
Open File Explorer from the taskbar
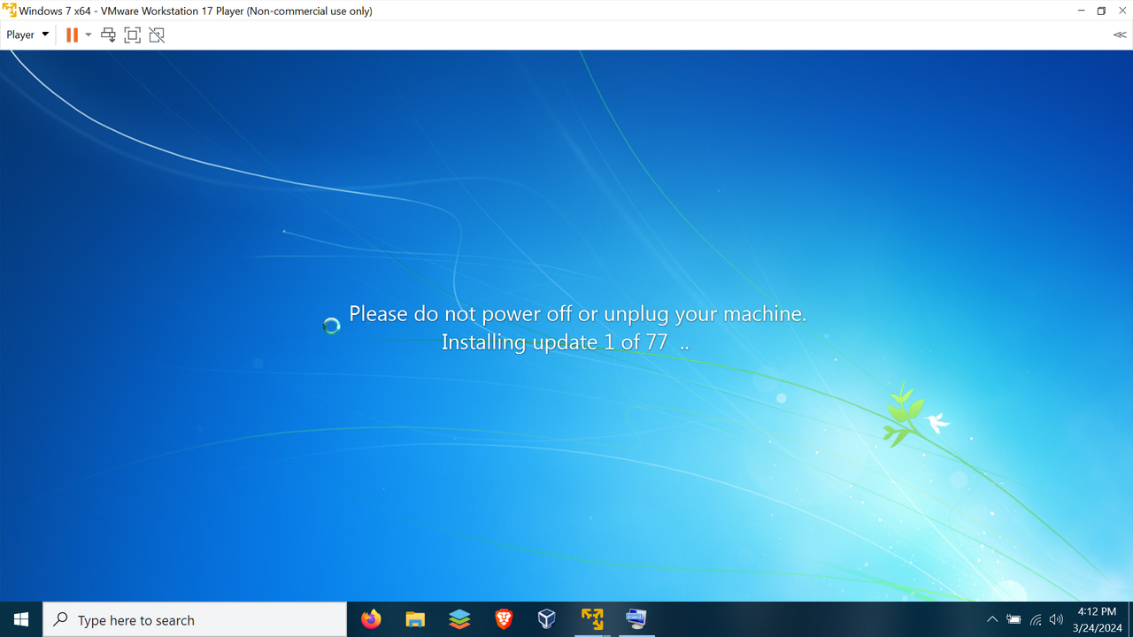pyautogui.click(x=415, y=619)
